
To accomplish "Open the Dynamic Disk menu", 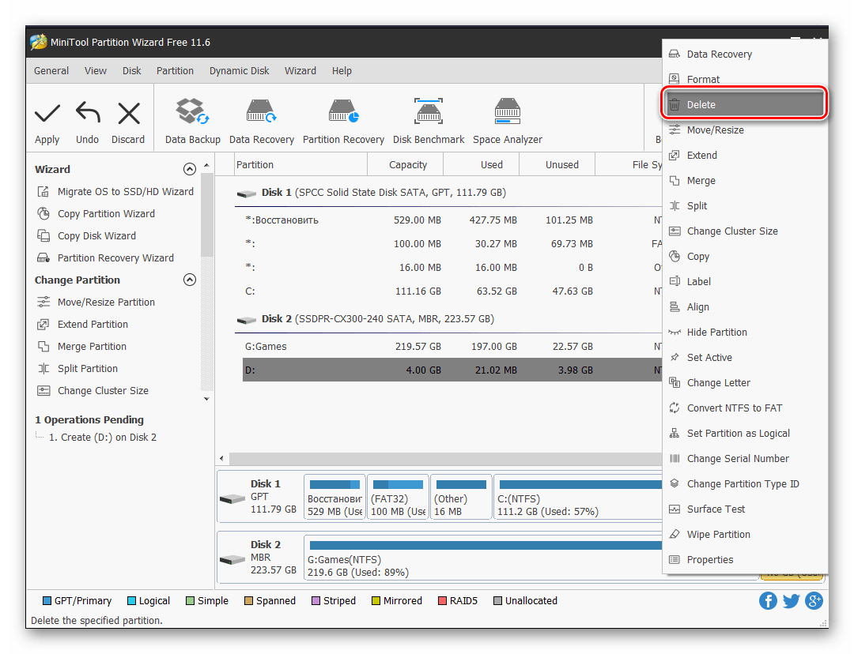I will click(x=239, y=71).
